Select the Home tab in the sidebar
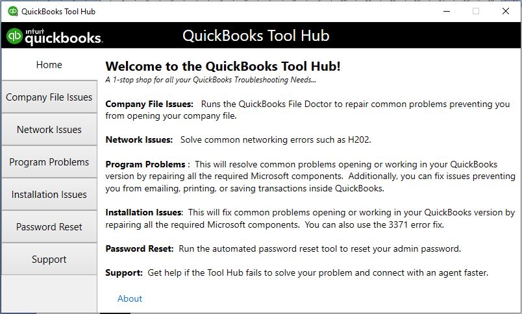The image size is (522, 314). point(49,65)
